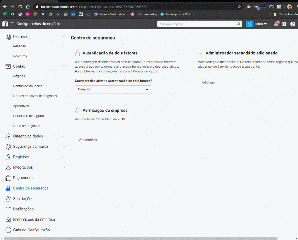Open Informações da empresa in sidebar
The width and height of the screenshot is (298, 240).
(34, 220)
